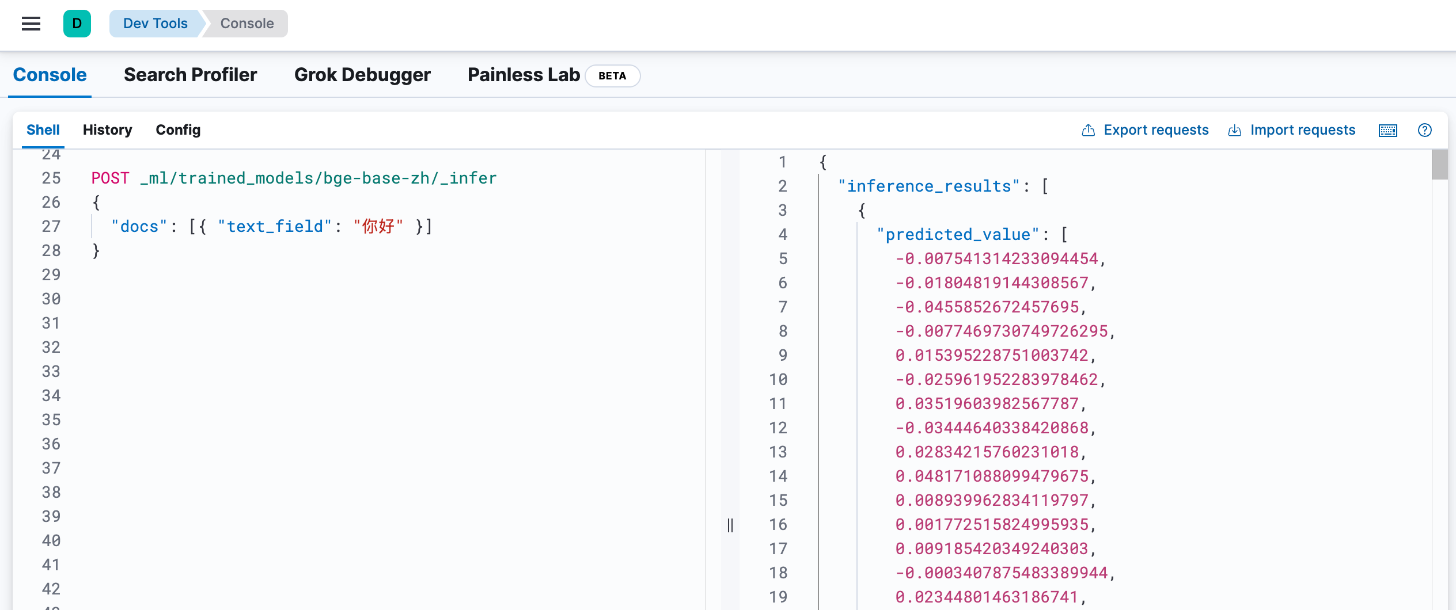Image resolution: width=1456 pixels, height=610 pixels.
Task: Open the Config sub-tab
Action: [178, 130]
